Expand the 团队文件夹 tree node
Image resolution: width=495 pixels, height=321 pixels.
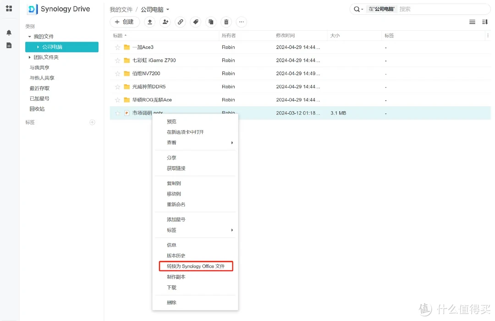point(30,57)
